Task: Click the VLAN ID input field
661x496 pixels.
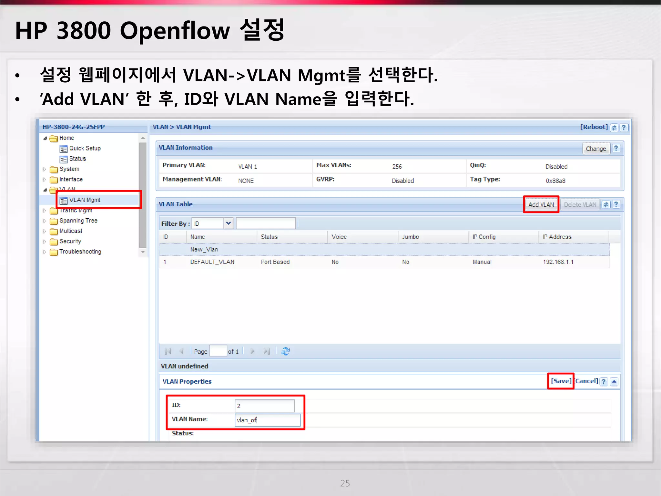Action: point(265,406)
